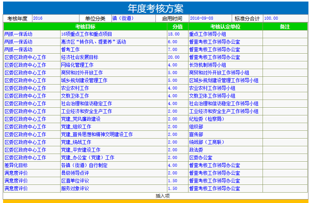The height and width of the screenshot is (203, 310).
Task: Select 党建_办公室（党建）工作 cell
Action: [x=113, y=157]
